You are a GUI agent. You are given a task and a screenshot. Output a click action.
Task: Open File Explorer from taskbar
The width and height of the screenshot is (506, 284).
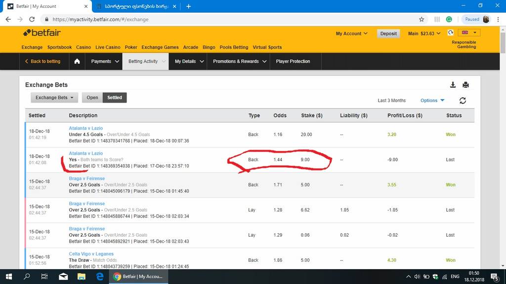pyautogui.click(x=82, y=276)
